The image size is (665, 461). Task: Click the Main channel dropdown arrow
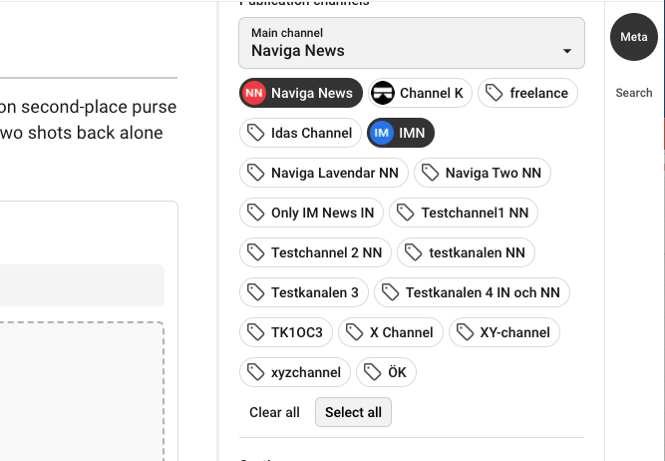pyautogui.click(x=567, y=51)
